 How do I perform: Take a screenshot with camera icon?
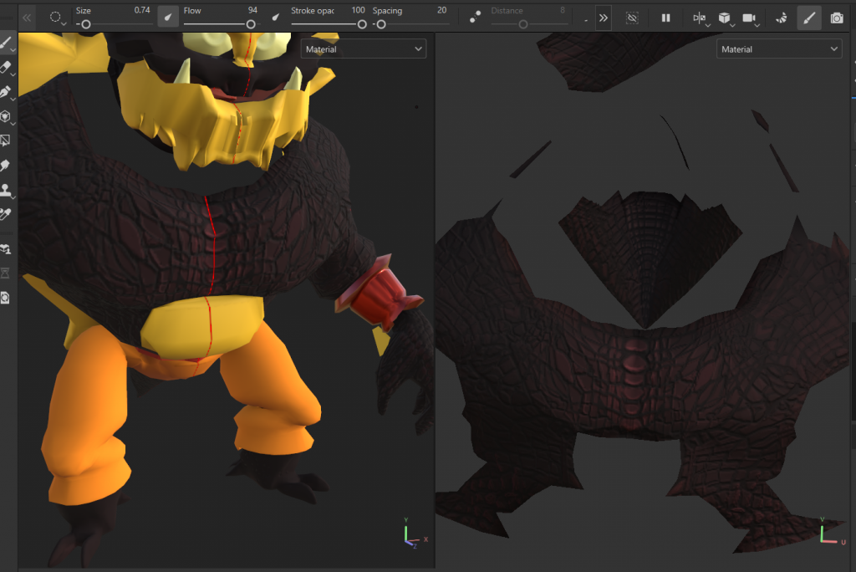pos(836,18)
